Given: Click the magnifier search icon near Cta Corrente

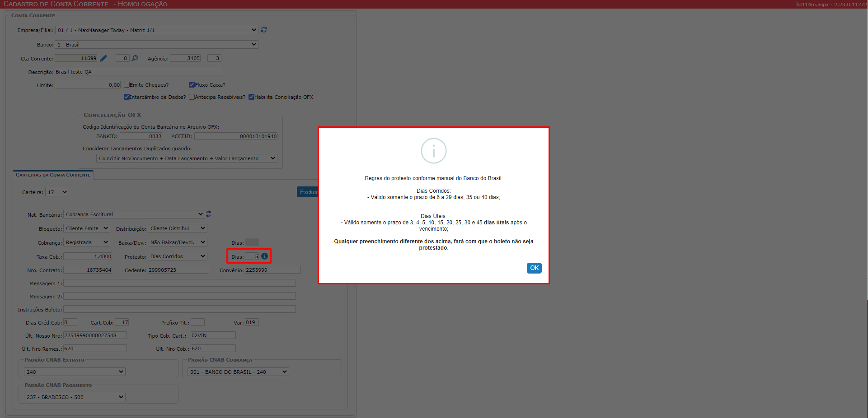Looking at the screenshot, I should [x=135, y=58].
